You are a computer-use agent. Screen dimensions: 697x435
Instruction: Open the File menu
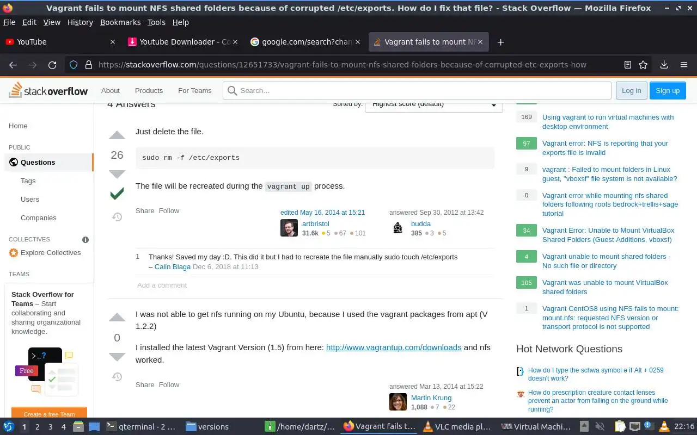9,22
